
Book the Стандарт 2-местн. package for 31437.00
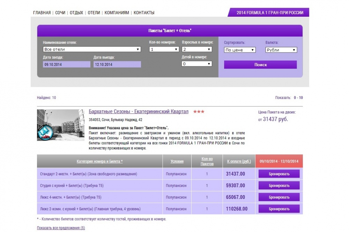[279, 174]
